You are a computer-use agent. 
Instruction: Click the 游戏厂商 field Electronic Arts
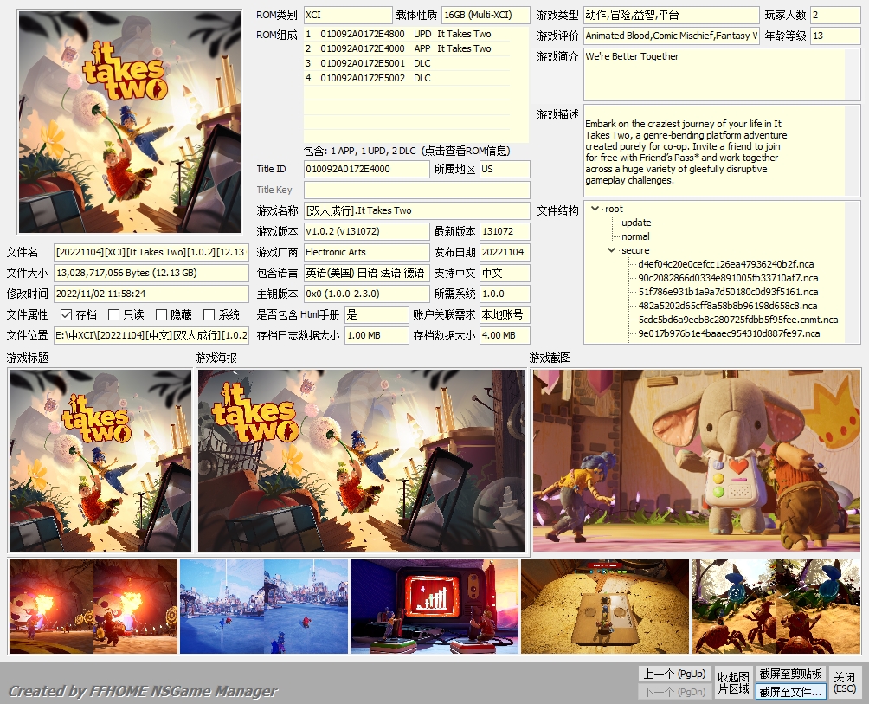(x=366, y=252)
